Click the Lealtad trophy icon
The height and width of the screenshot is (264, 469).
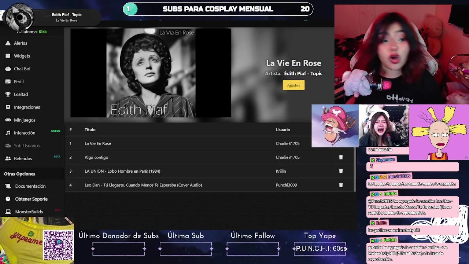[8, 94]
